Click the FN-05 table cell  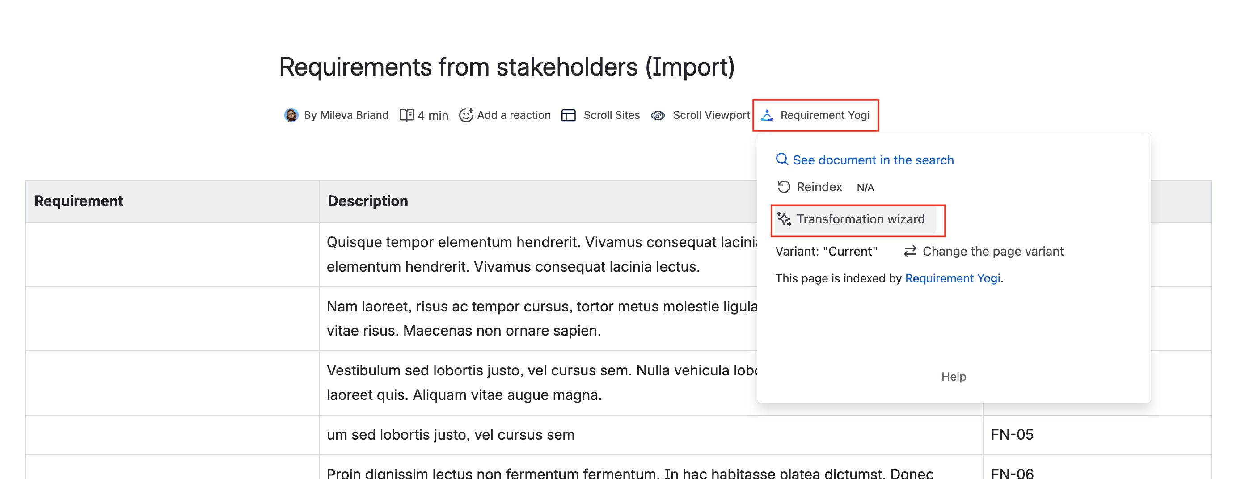click(1012, 435)
